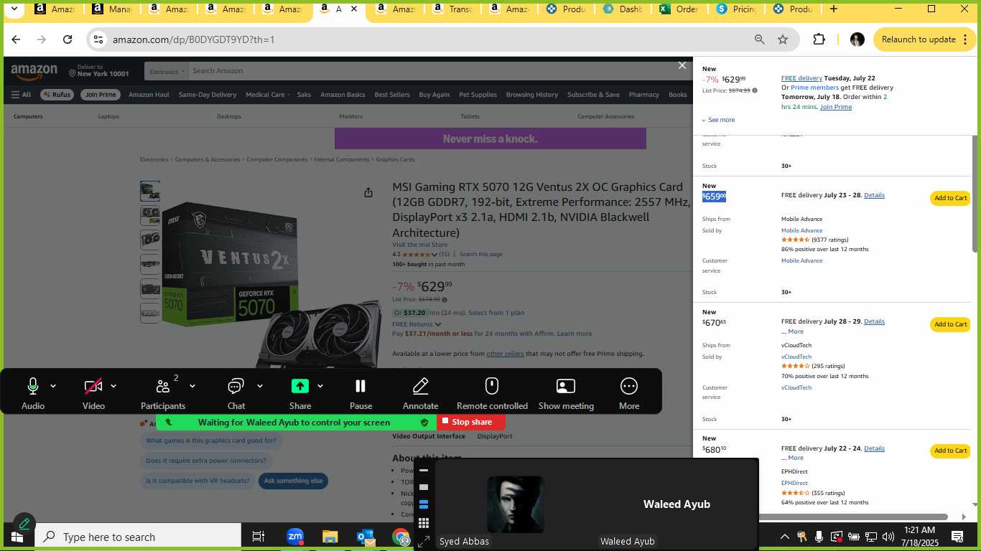Click Syed Abbas video thumbnail

[x=515, y=504]
